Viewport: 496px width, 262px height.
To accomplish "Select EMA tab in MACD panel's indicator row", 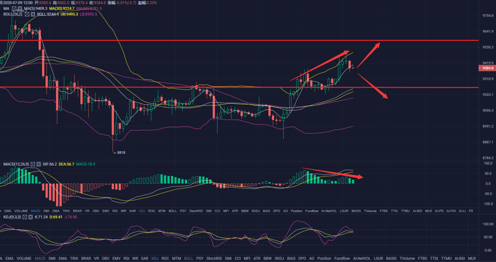I will click(x=8, y=211).
